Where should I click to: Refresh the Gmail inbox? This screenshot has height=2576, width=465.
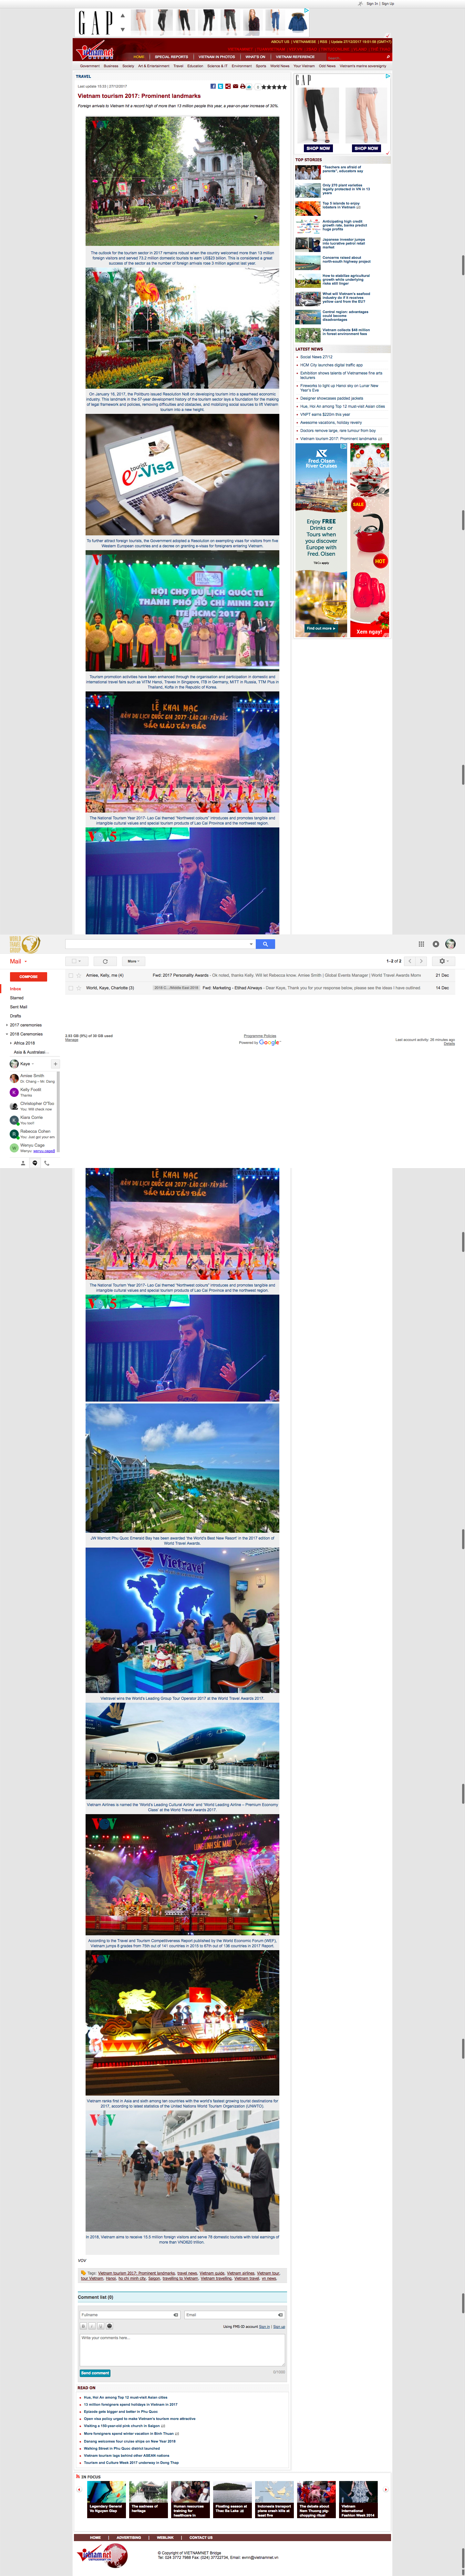(105, 961)
